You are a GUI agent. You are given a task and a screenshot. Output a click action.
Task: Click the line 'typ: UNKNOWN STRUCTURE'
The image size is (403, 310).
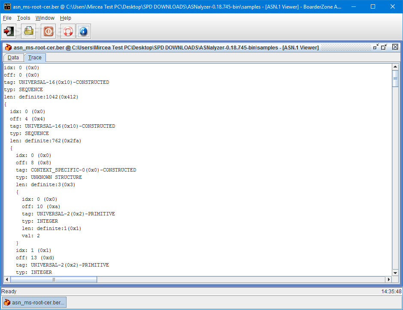coord(49,177)
